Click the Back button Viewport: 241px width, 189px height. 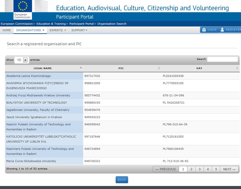click(x=122, y=180)
